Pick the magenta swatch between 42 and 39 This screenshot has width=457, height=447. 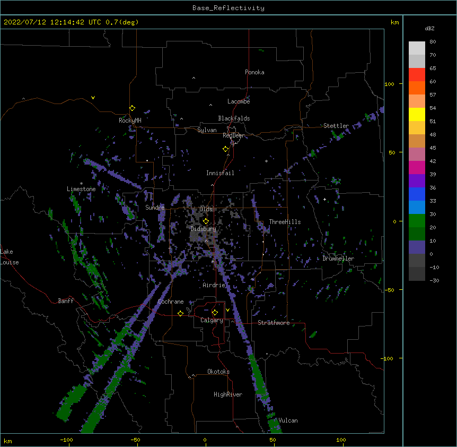pos(417,167)
